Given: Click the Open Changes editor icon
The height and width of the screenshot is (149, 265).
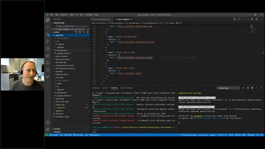Looking at the screenshot, I should [x=235, y=19].
